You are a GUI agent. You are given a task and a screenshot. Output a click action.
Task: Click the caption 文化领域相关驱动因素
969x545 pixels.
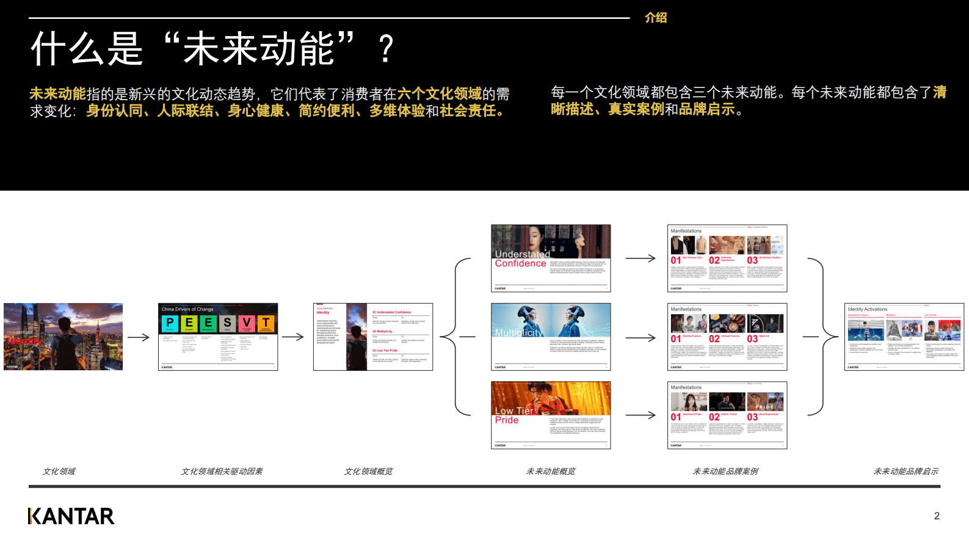tap(222, 471)
